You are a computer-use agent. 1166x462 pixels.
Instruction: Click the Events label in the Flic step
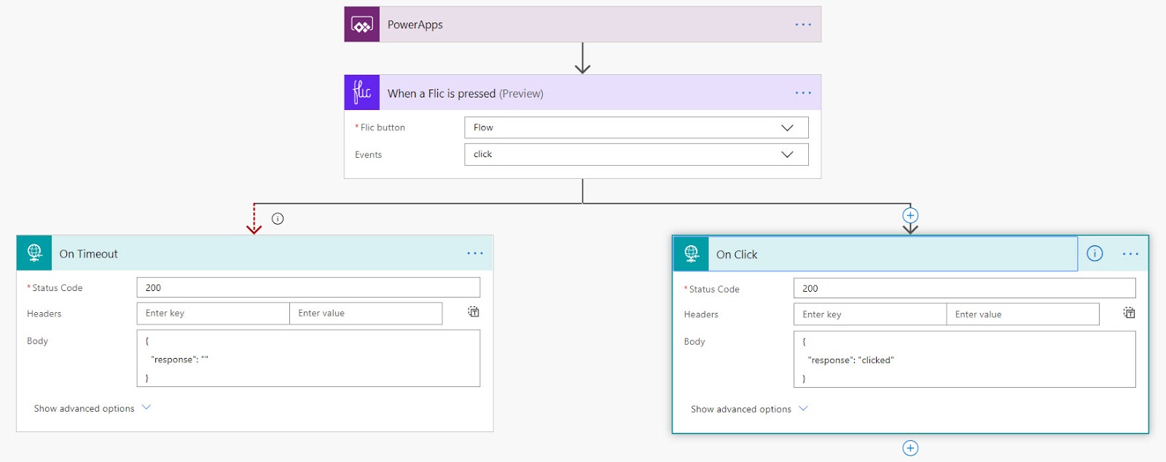[368, 155]
